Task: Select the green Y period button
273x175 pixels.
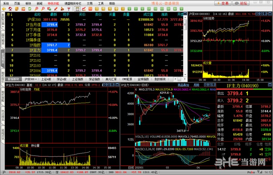Action: pyautogui.click(x=181, y=9)
